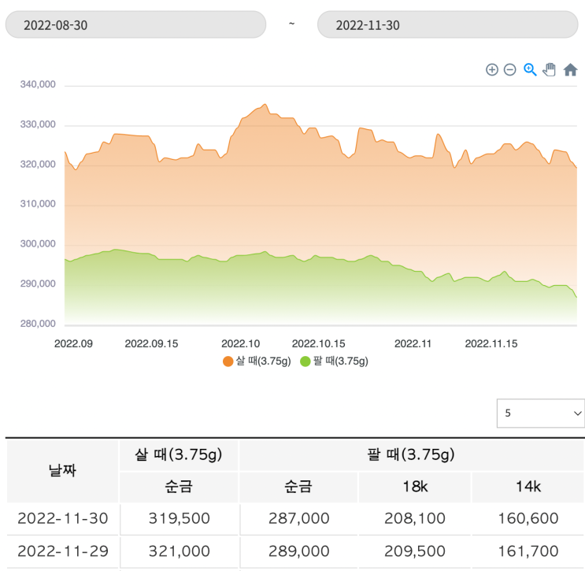Reset chart zoom with home icon
Viewport: 585px width, 571px height.
[x=570, y=70]
